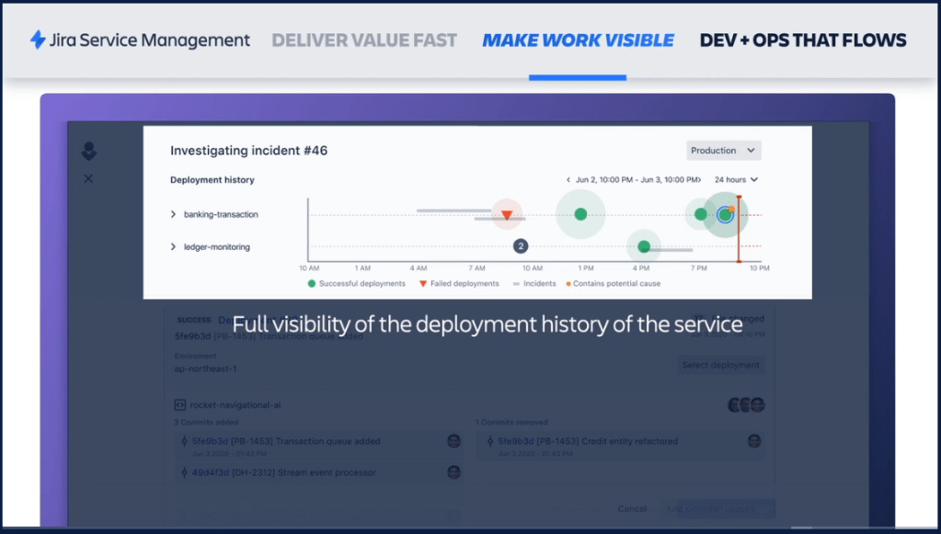
Task: Expand the ledger-monitoring row
Action: tap(173, 247)
